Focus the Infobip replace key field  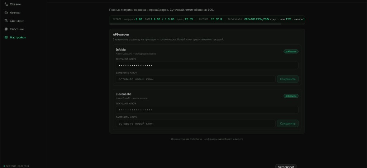pos(195,79)
